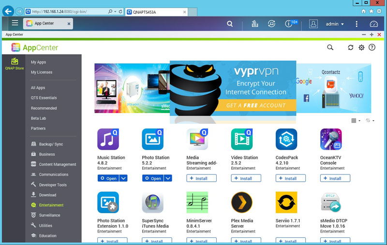The height and width of the screenshot is (245, 387).
Task: Search apps with AppCenter magnifier icon
Action: click(330, 47)
